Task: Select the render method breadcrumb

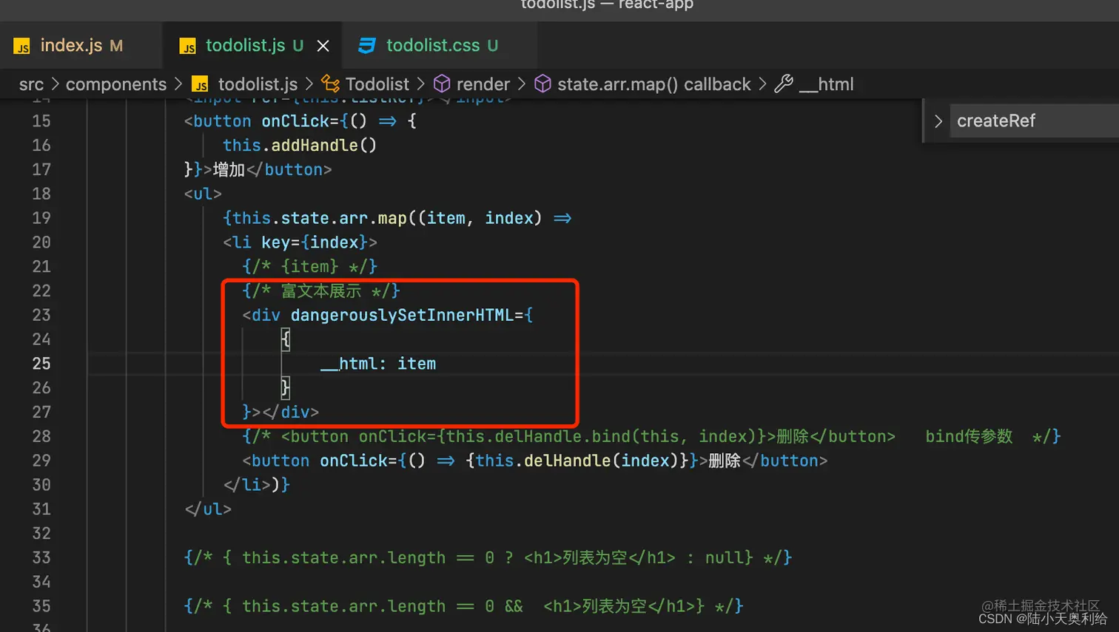Action: 483,84
